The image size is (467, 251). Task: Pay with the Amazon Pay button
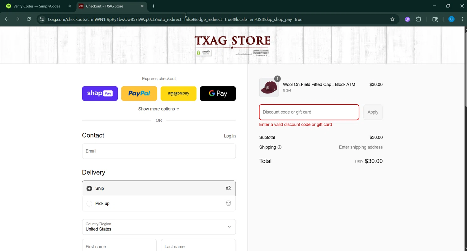coord(178,94)
